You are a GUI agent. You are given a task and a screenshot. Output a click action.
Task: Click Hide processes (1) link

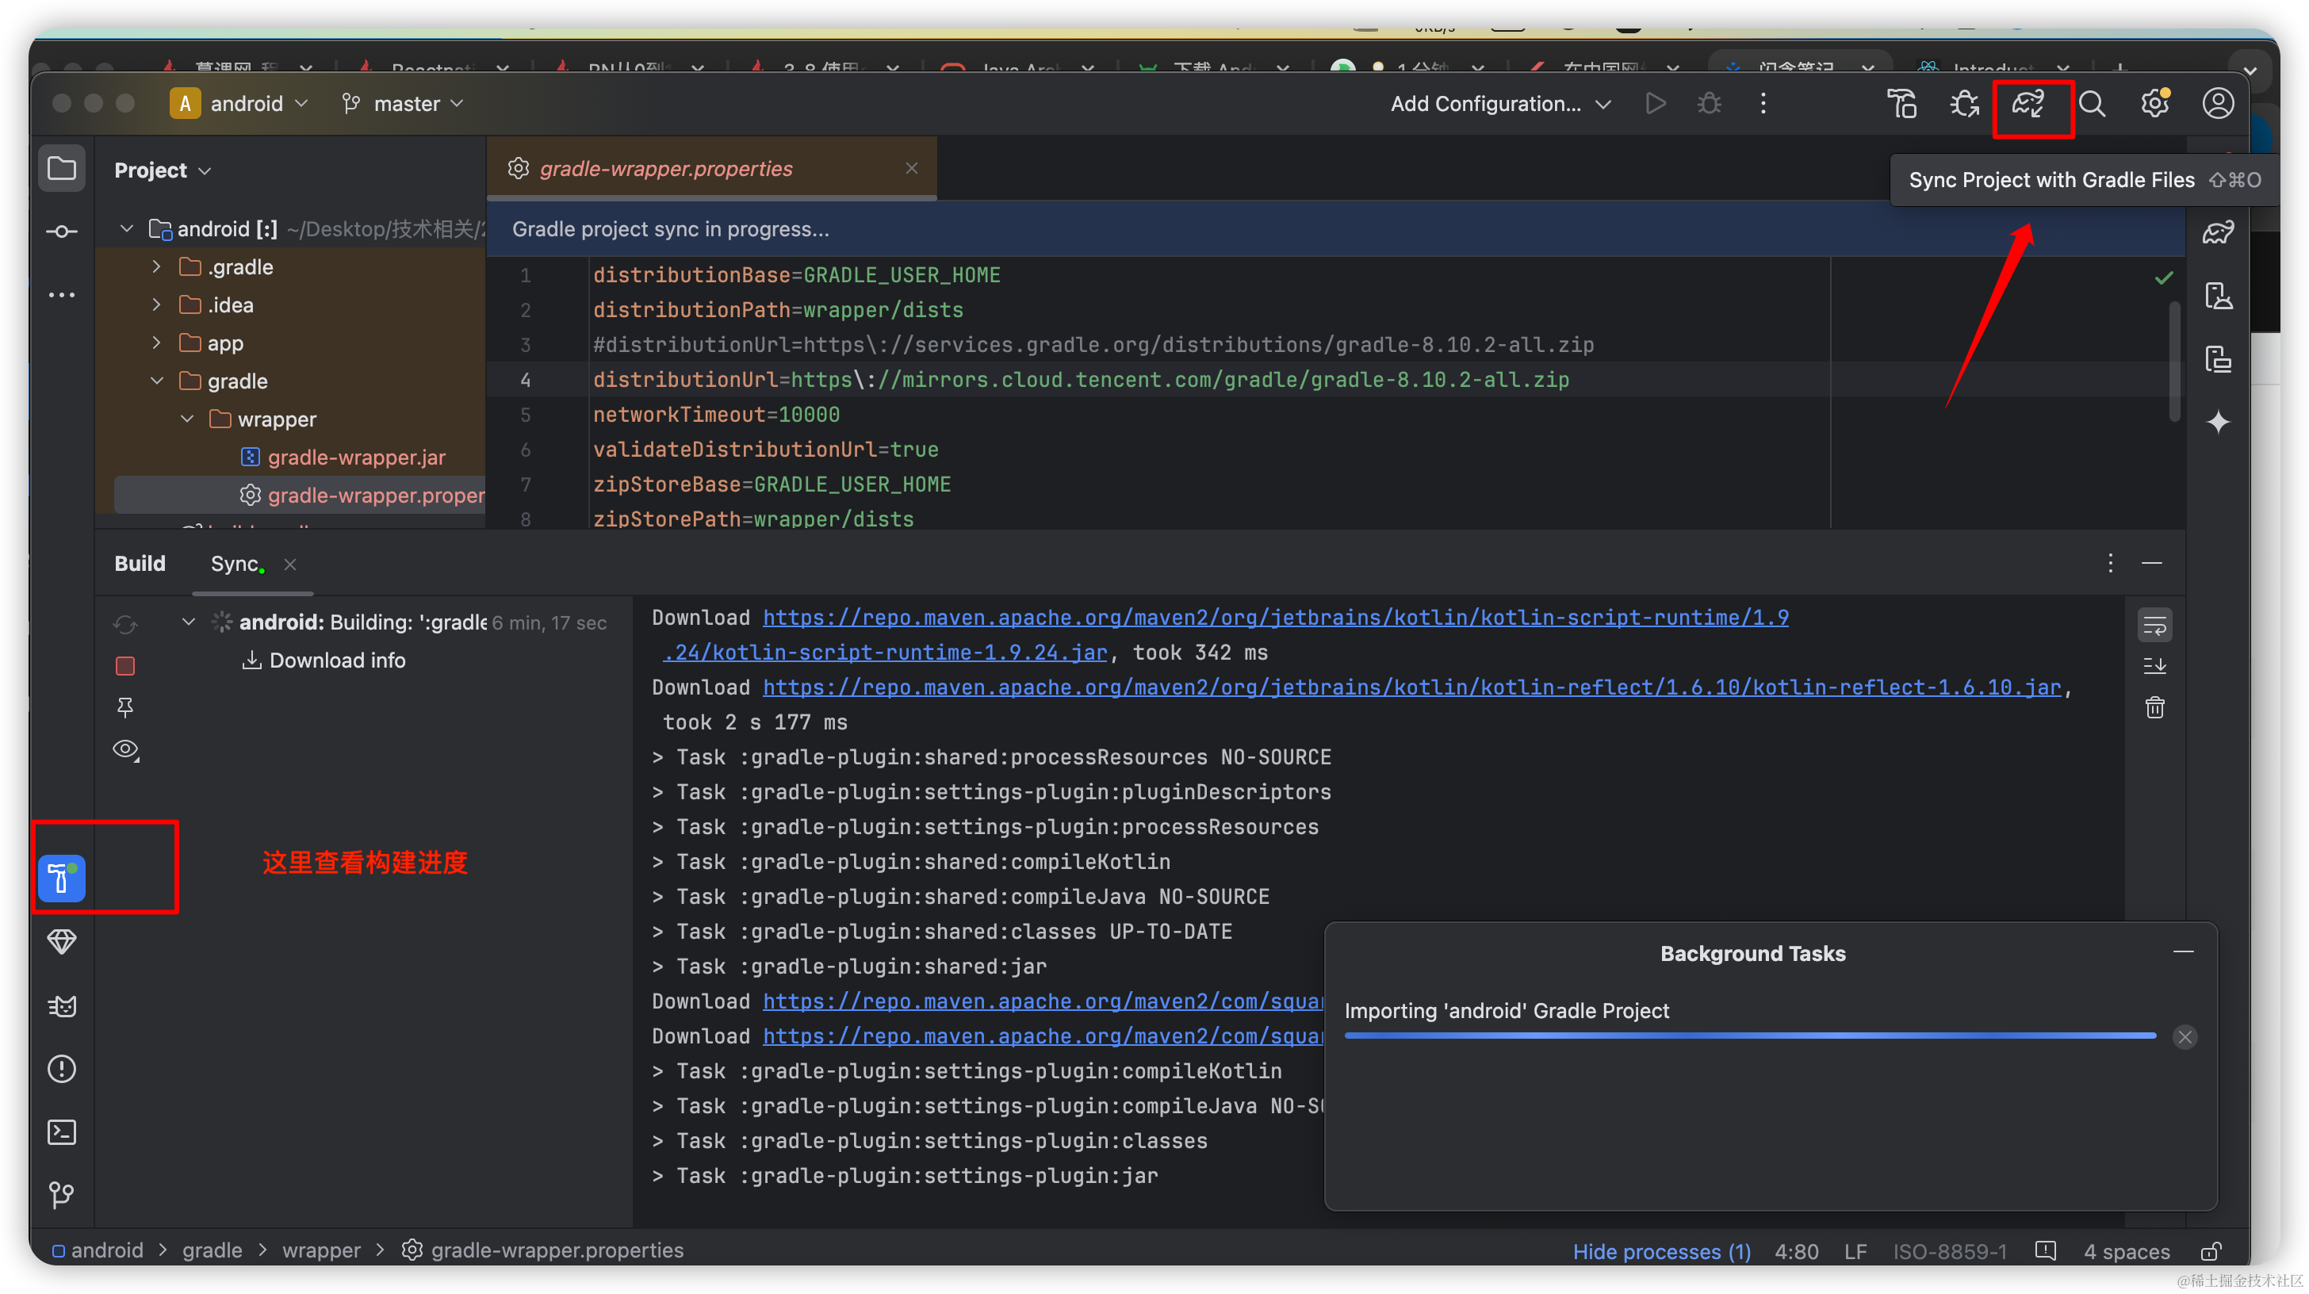1662,1251
